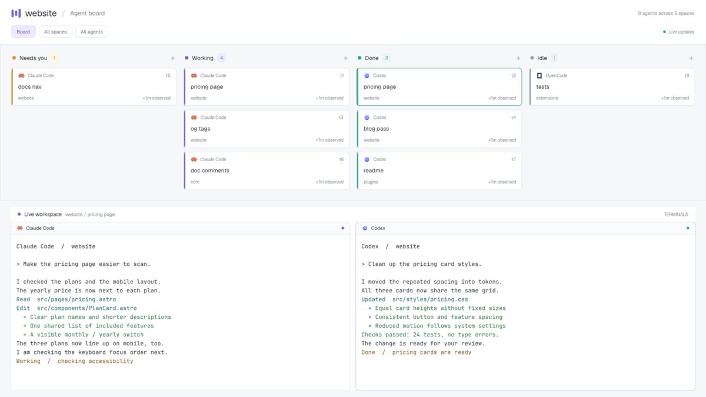
Task: Click the Claude Code icon on doc comments card
Action: click(x=194, y=159)
